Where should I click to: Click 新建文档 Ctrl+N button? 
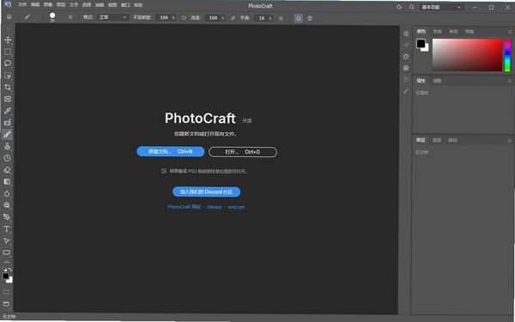pyautogui.click(x=171, y=151)
